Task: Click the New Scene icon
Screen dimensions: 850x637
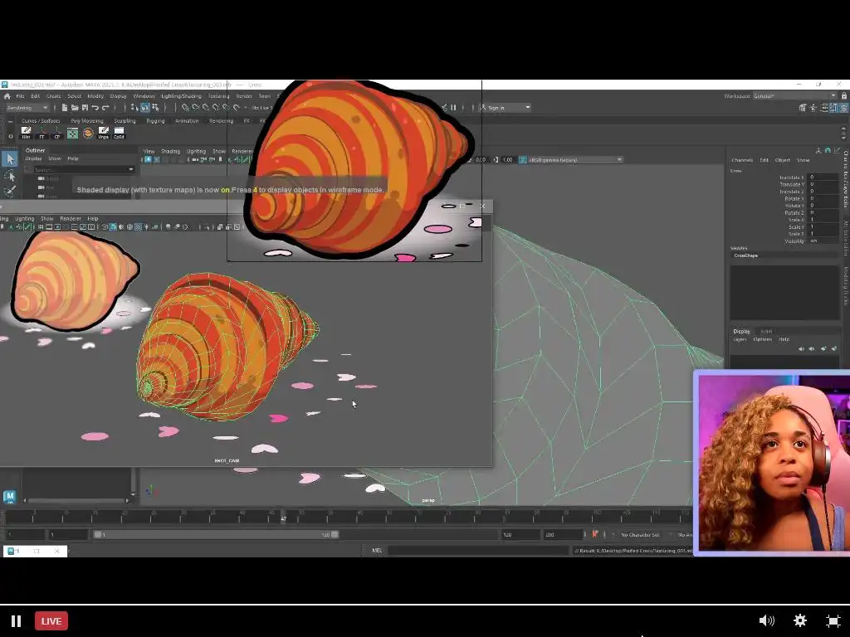Action: pos(65,108)
